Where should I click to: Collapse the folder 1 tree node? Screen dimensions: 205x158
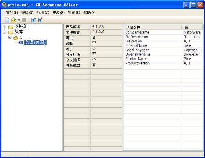10,37
